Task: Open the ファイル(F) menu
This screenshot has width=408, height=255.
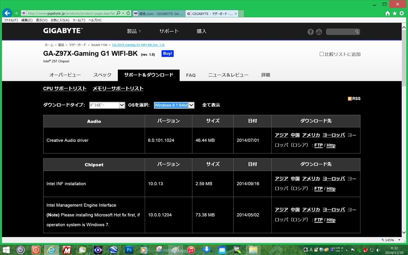Action: (x=11, y=20)
